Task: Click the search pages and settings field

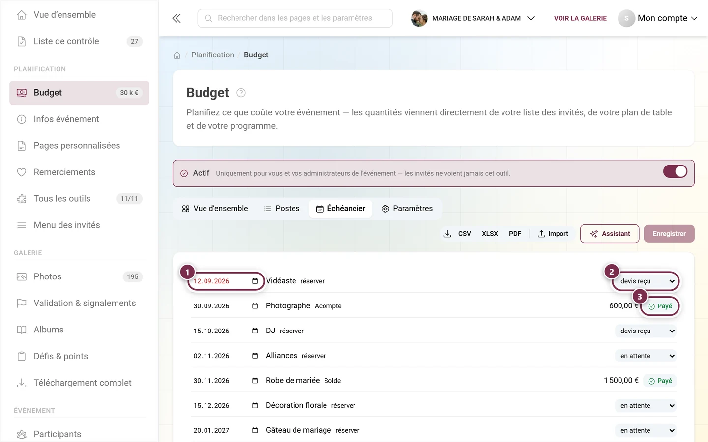Action: pos(295,18)
